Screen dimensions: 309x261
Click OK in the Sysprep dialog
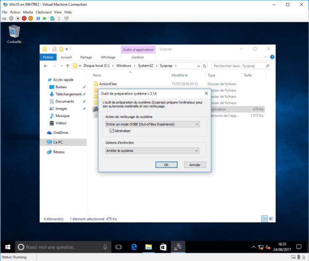166,165
